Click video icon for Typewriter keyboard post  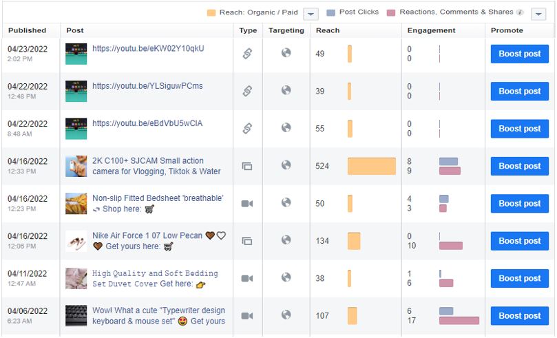pos(247,316)
